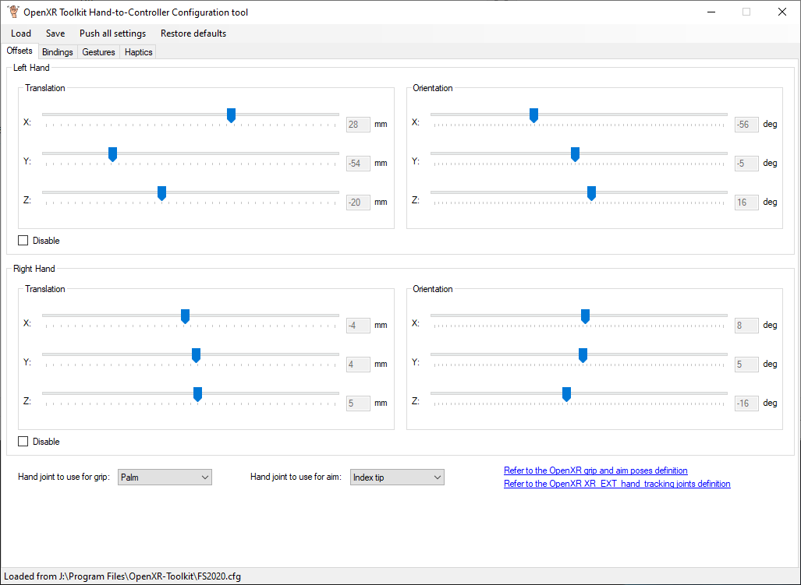Click the Left Hand Translation X slider handle
The height and width of the screenshot is (585, 801).
[231, 115]
